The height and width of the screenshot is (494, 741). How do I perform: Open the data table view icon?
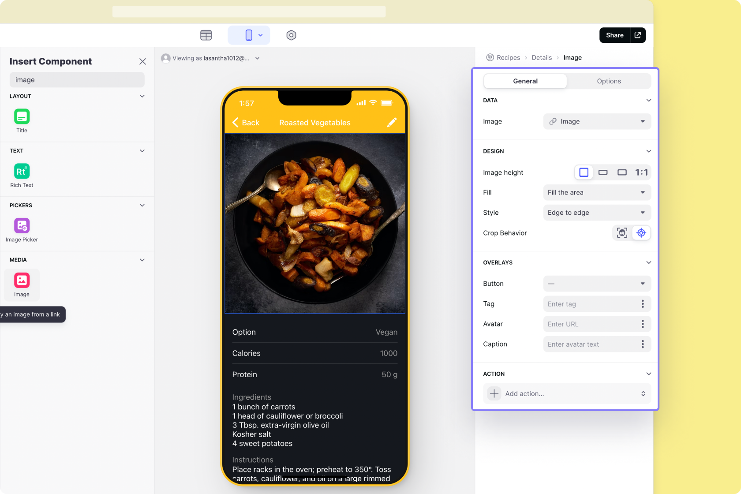click(206, 35)
